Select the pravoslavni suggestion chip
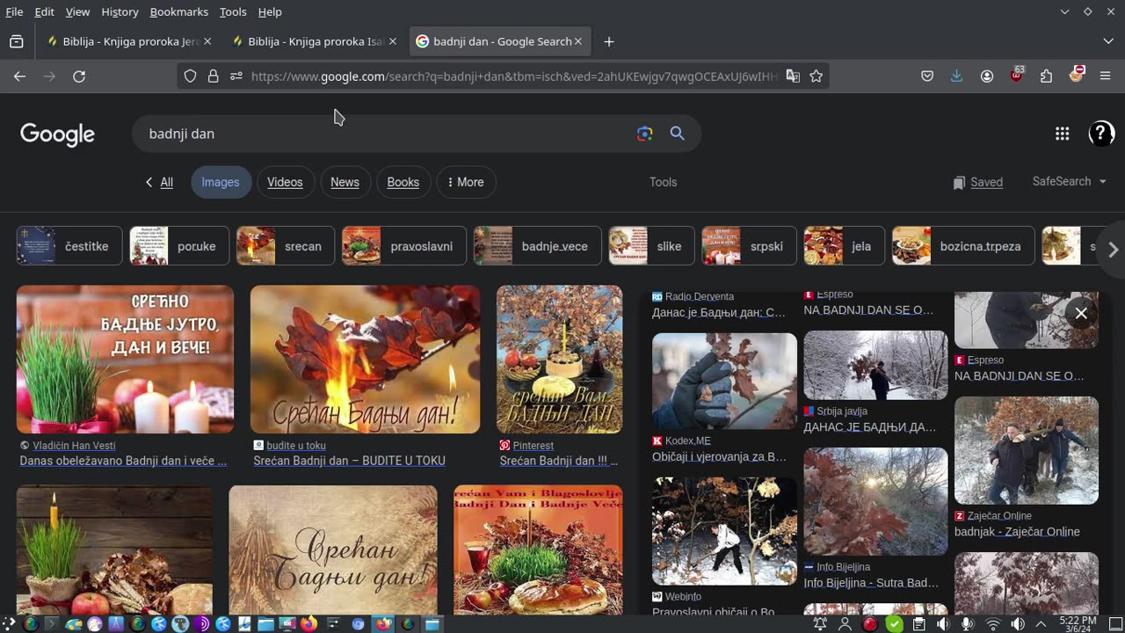1125x633 pixels. 404,246
